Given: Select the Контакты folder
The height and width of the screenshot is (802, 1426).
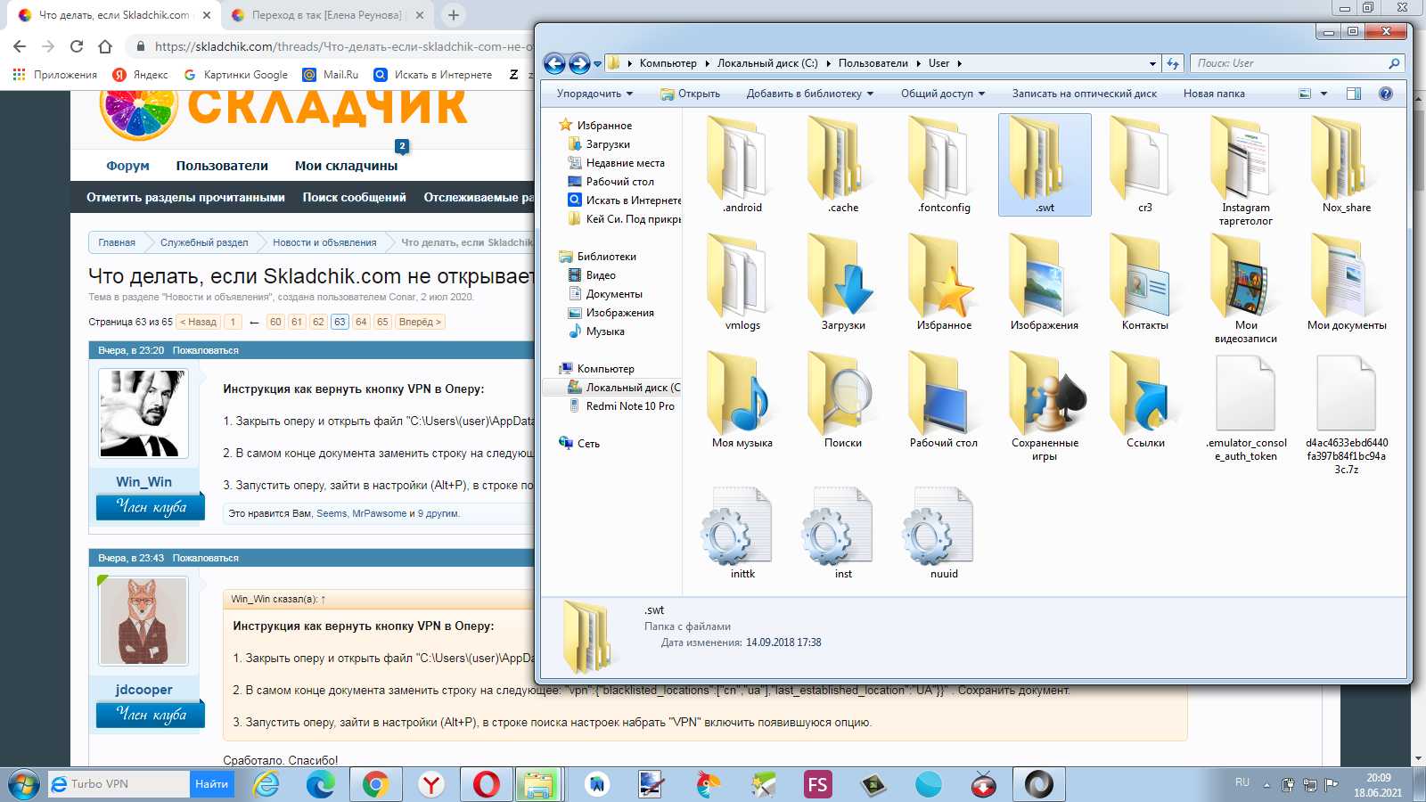Looking at the screenshot, I should (1145, 282).
